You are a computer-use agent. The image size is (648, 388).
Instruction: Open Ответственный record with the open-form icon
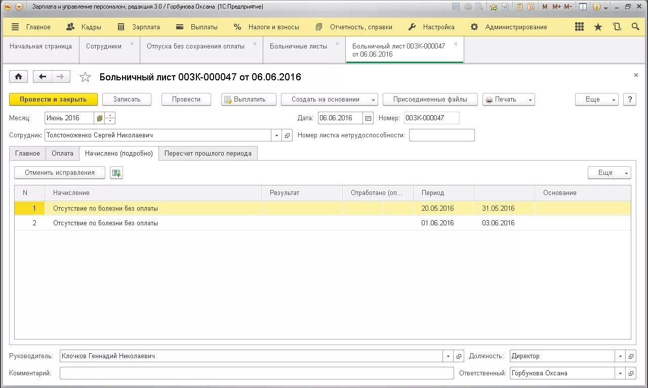click(631, 373)
